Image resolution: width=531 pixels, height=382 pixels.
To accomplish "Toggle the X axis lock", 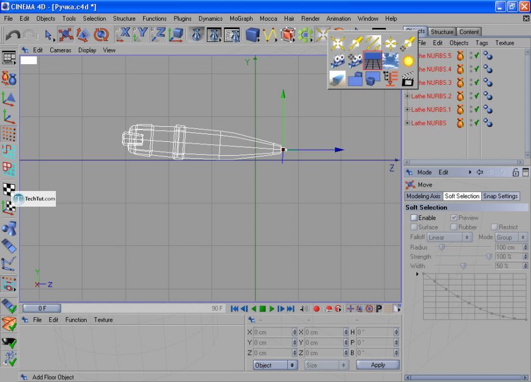I will (x=122, y=35).
